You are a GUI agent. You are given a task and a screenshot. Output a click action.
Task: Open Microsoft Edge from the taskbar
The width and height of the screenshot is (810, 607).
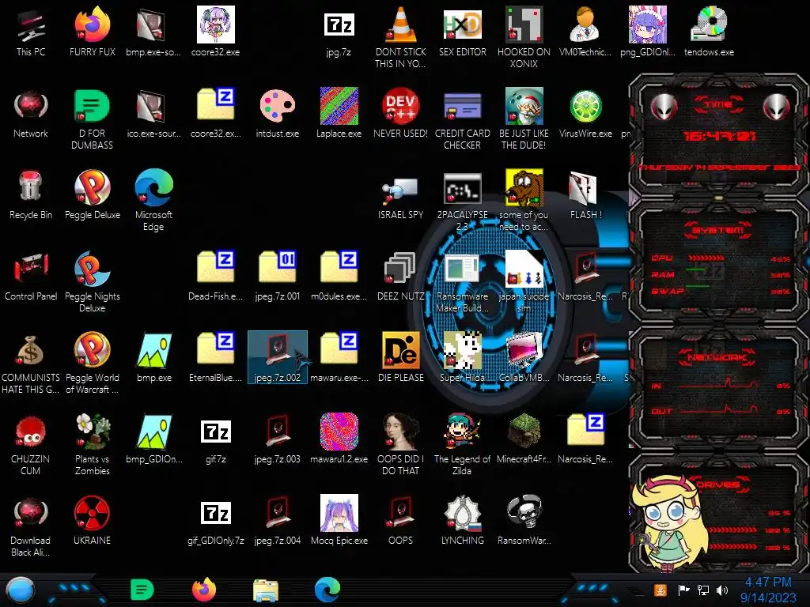pos(327,590)
